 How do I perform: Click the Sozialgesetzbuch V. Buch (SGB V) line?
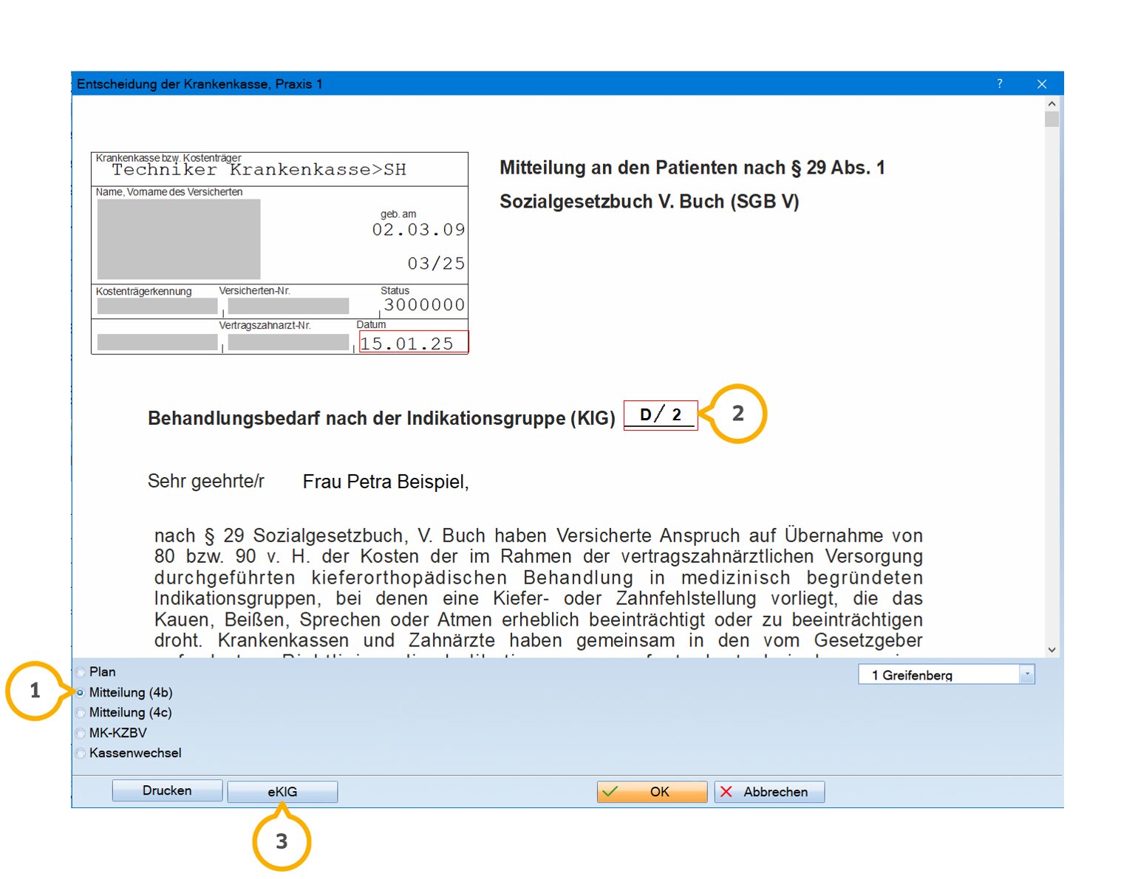(x=649, y=202)
